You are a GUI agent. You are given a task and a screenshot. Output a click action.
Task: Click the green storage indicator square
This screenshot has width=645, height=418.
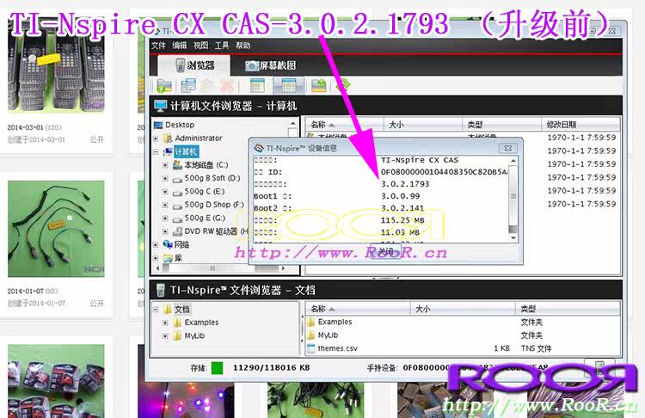[x=217, y=368]
